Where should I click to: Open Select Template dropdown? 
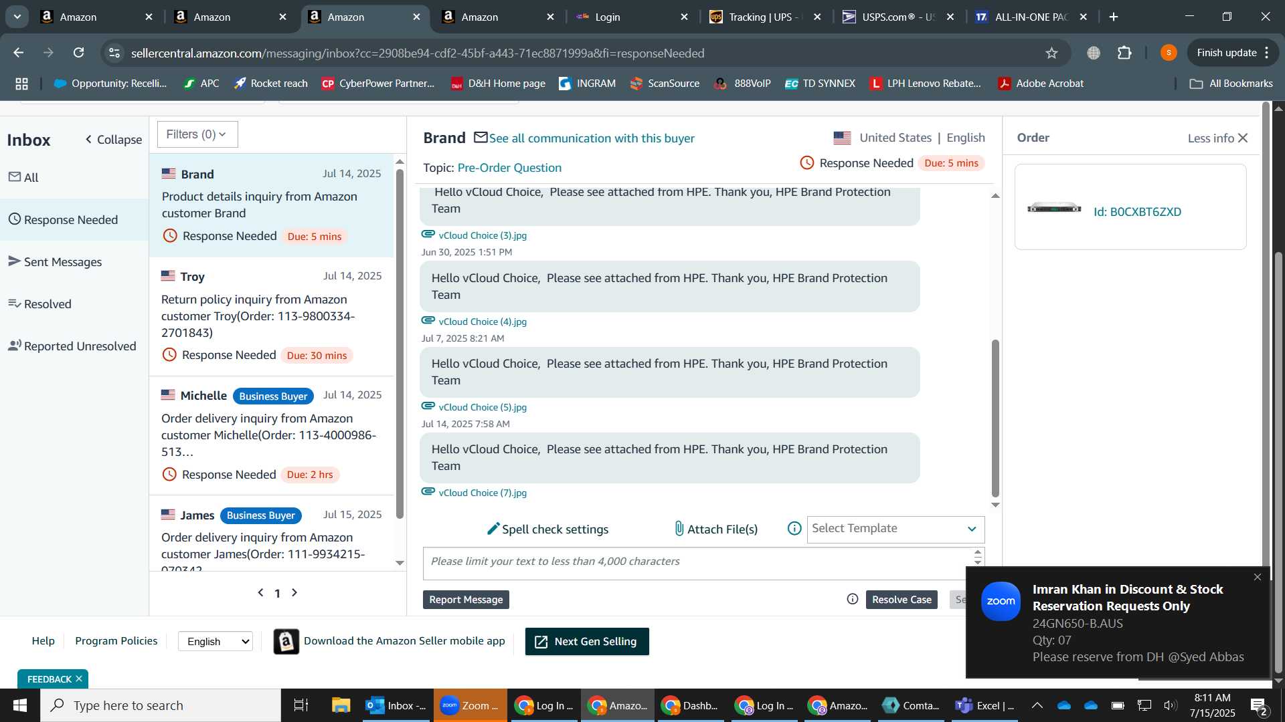click(895, 529)
